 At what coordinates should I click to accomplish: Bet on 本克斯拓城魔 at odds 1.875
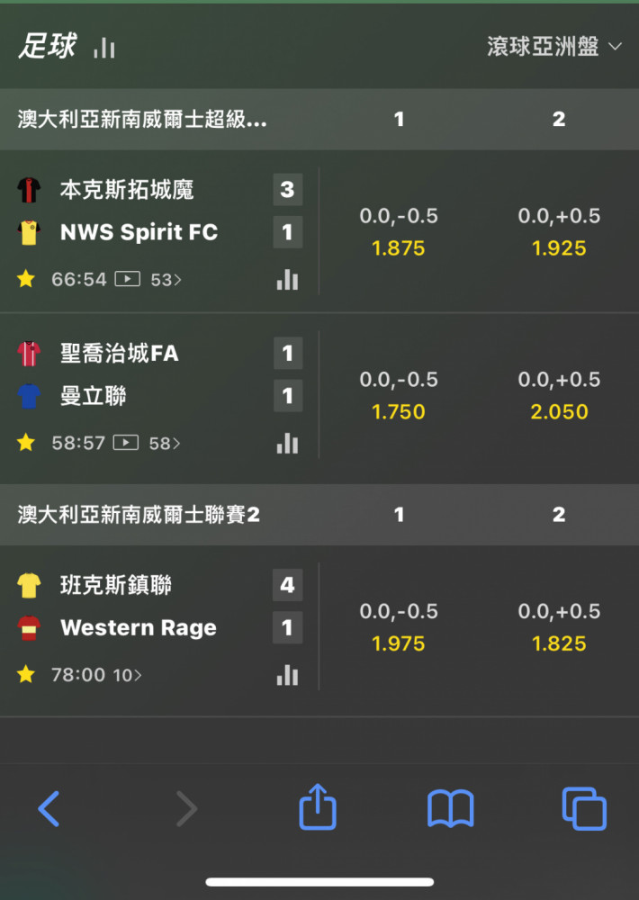point(399,232)
